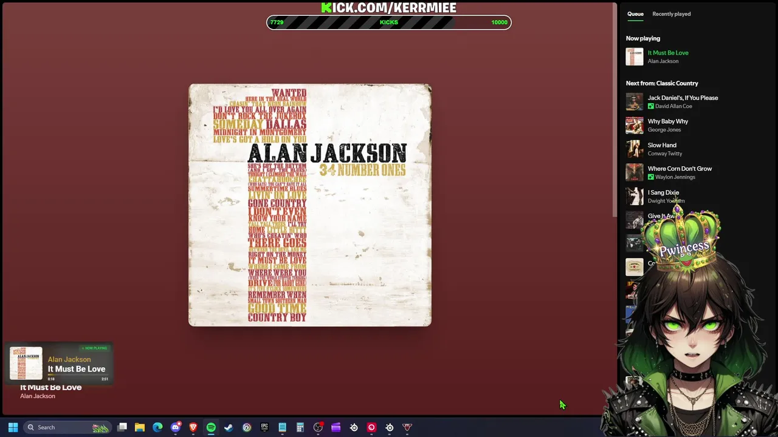This screenshot has width=778, height=437.
Task: Click the vertical scrollbar beside the queue panel
Action: tap(614, 109)
